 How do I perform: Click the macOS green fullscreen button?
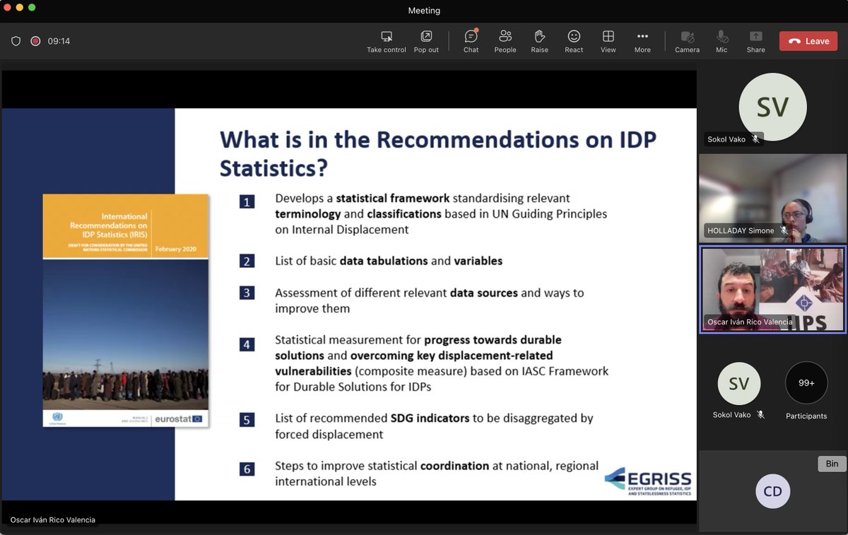[32, 7]
